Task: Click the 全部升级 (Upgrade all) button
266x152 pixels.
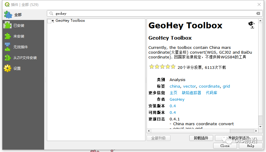Action: click(x=159, y=138)
